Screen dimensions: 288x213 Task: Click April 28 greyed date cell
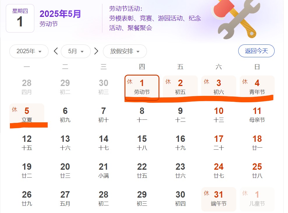pos(27,87)
